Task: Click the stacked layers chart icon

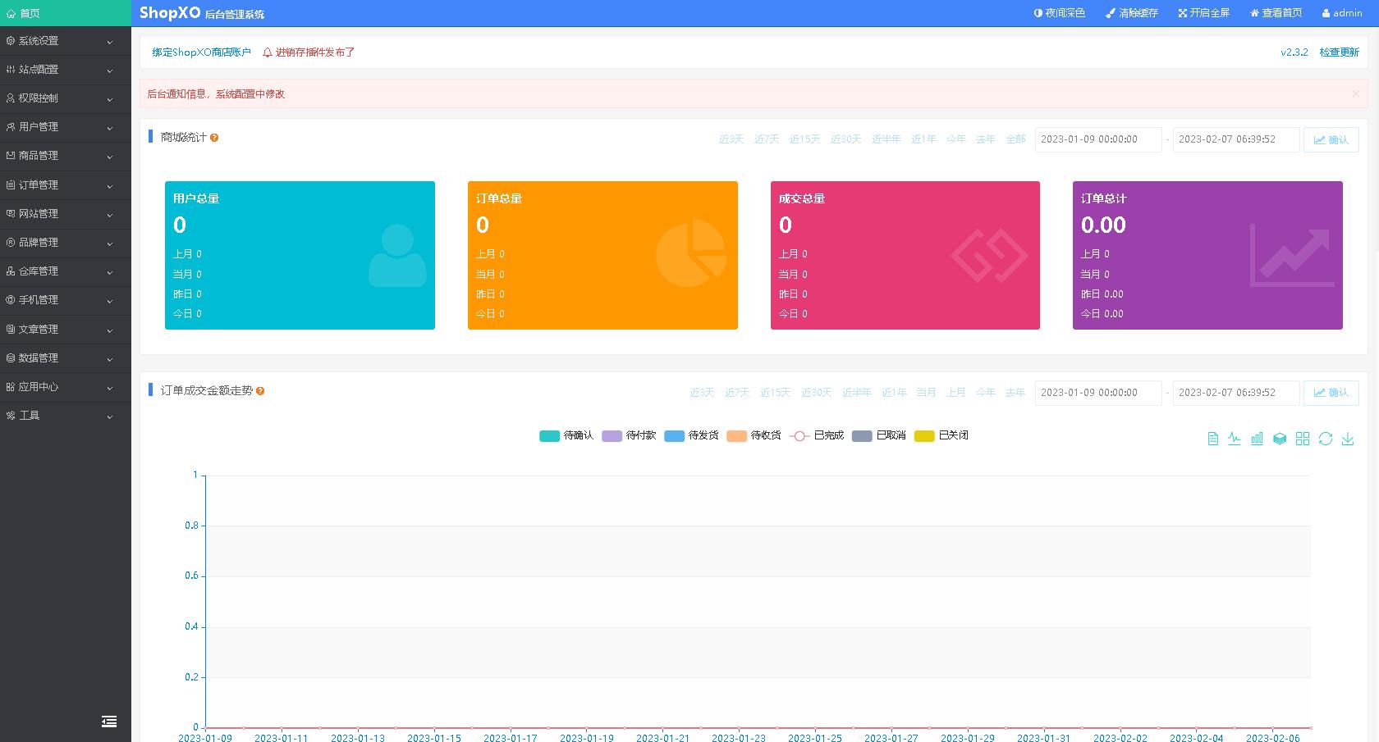Action: (x=1280, y=439)
